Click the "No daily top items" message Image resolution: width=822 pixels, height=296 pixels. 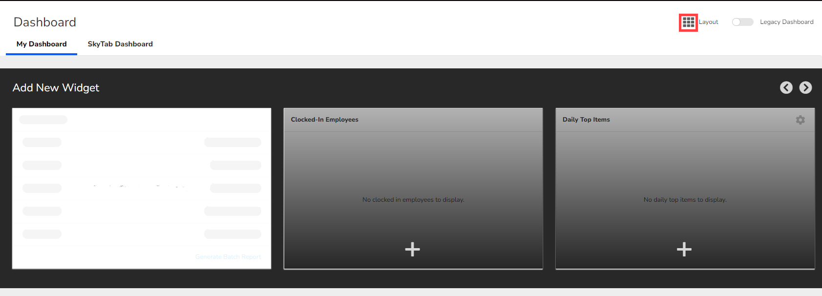(x=685, y=200)
